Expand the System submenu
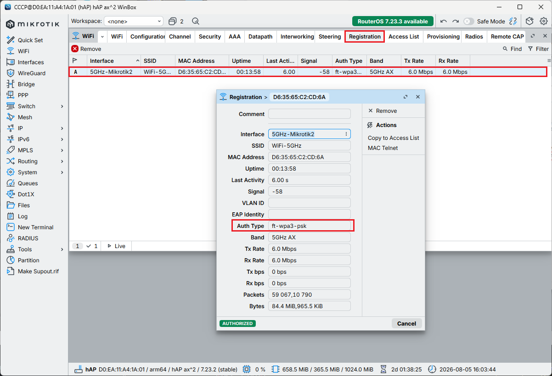The width and height of the screenshot is (552, 376). [x=62, y=172]
